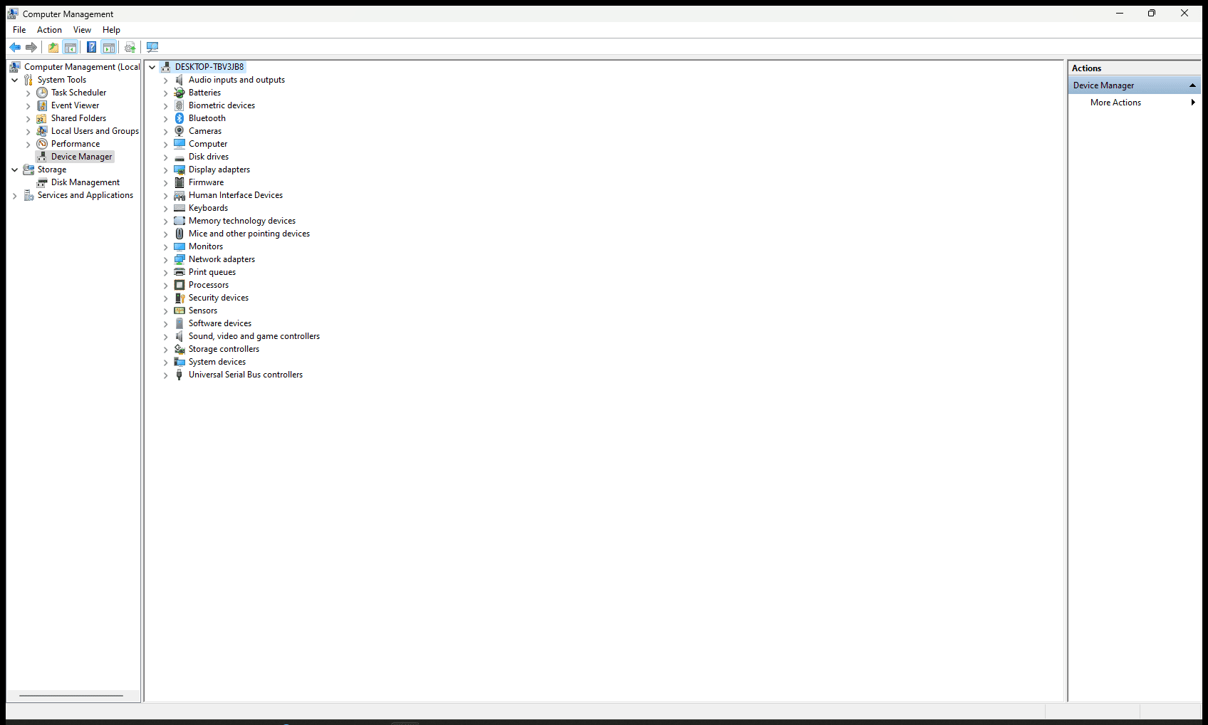Click the Keyboards icon
The image size is (1208, 725).
point(179,208)
